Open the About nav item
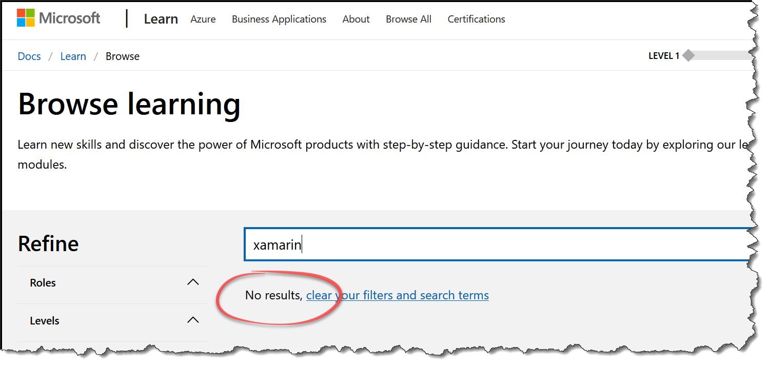 tap(356, 19)
